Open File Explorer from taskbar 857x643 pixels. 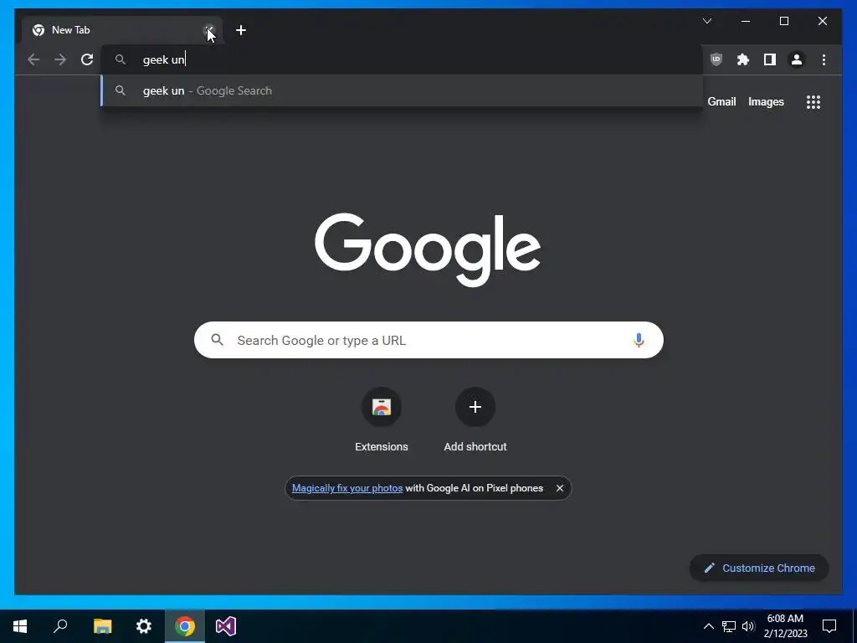(102, 626)
